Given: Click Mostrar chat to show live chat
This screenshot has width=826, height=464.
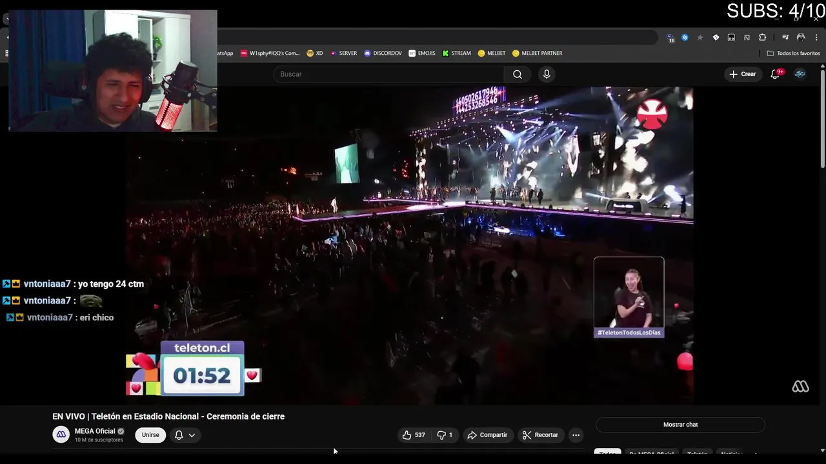Looking at the screenshot, I should point(680,425).
